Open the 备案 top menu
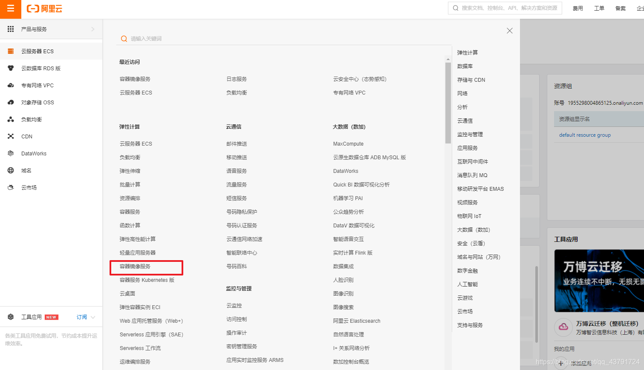 pyautogui.click(x=620, y=9)
